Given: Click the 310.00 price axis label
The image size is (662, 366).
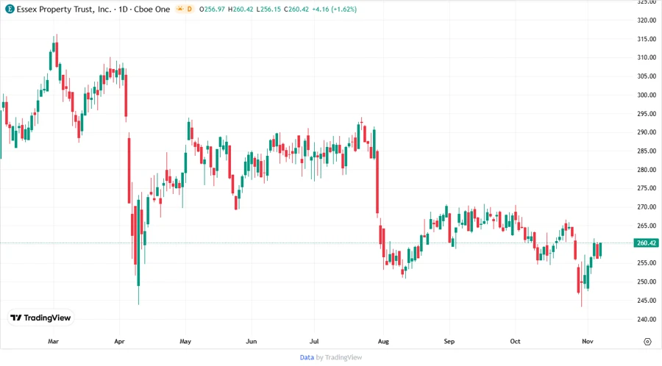Looking at the screenshot, I should (647, 57).
